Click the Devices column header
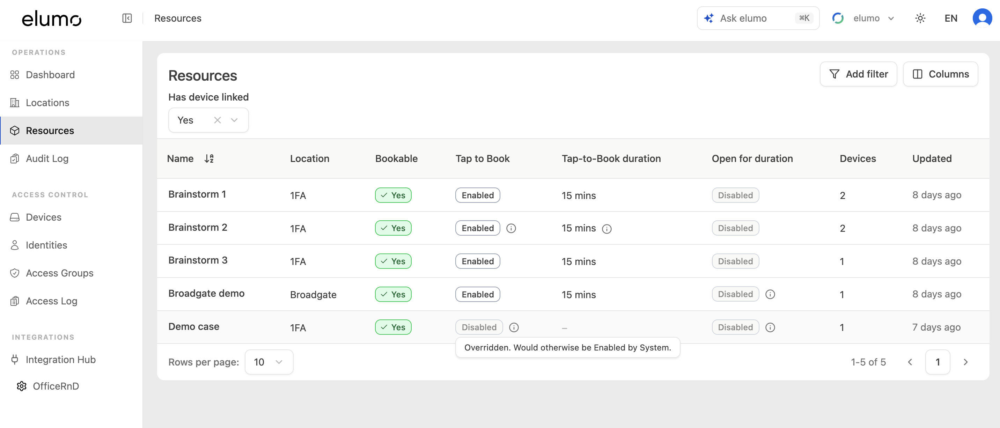Screen dimensions: 1000x428 858,159
